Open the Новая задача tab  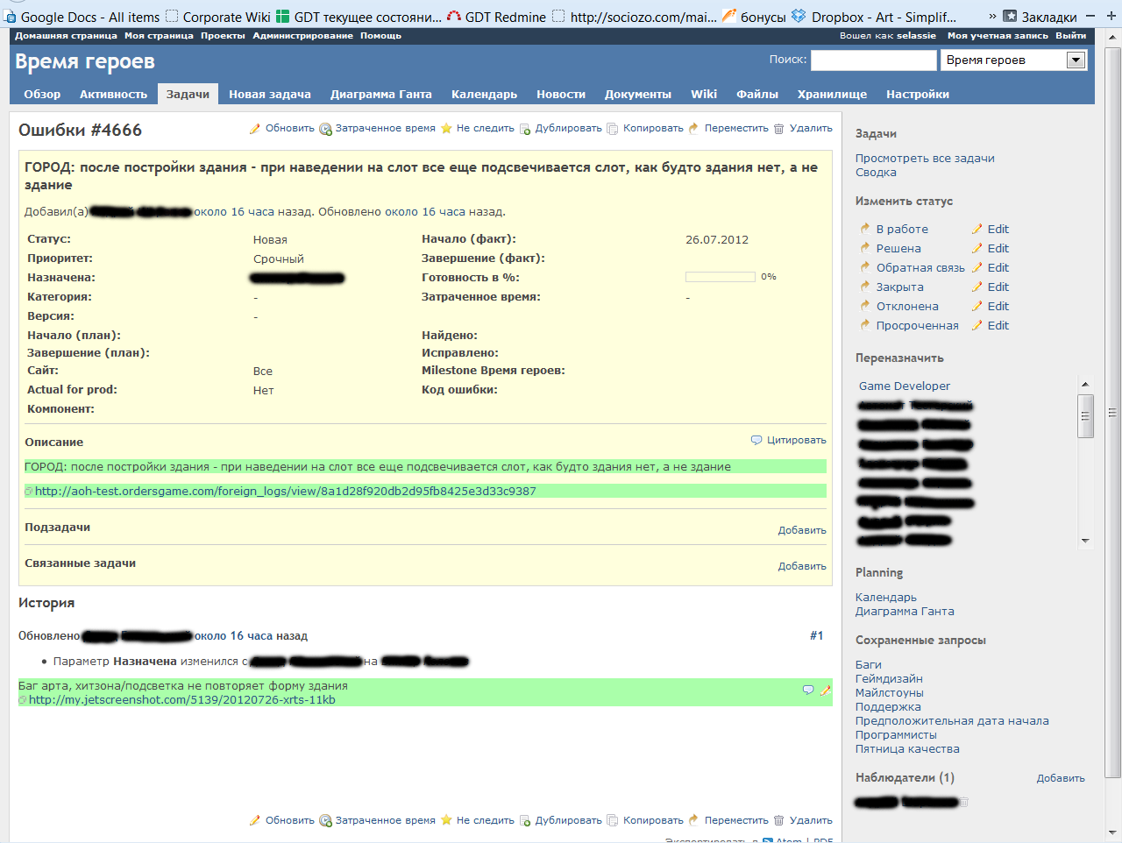coord(270,95)
